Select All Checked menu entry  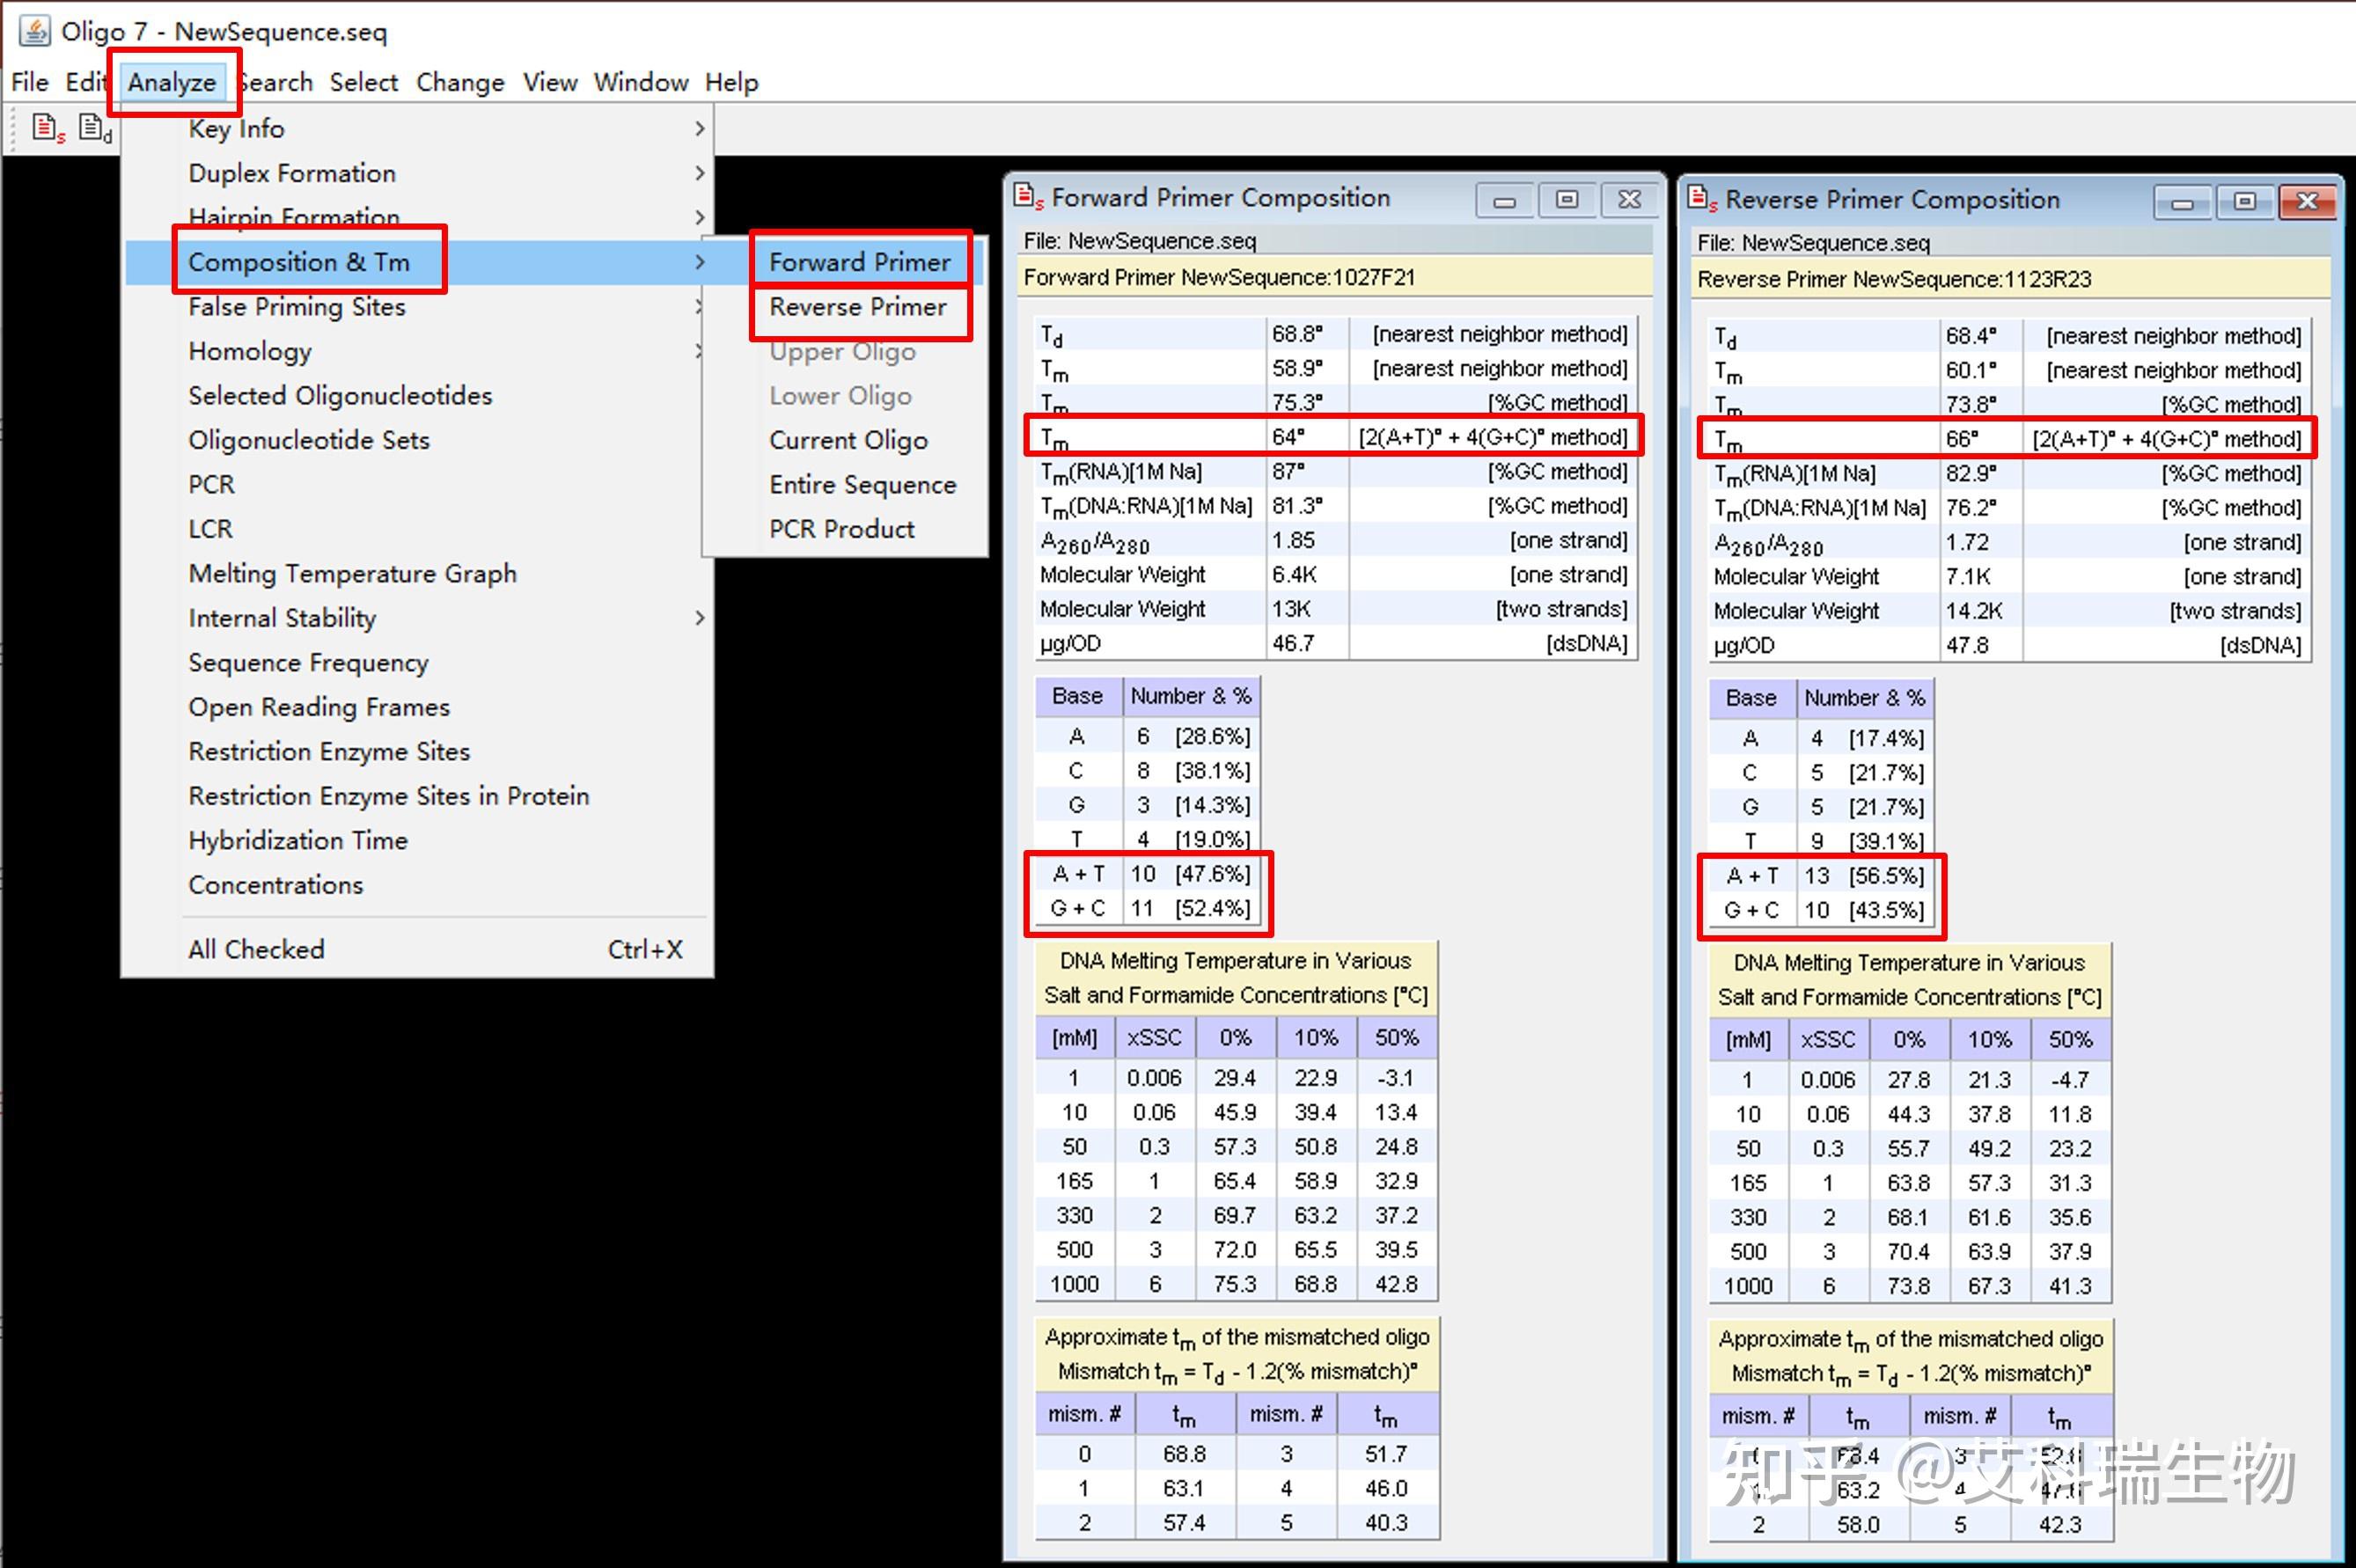coord(417,949)
